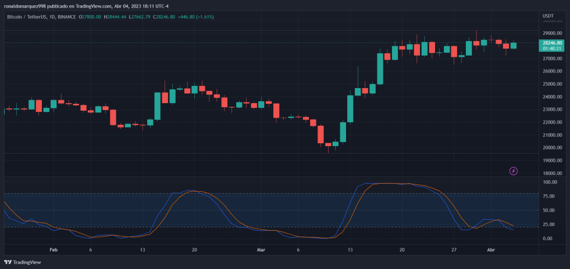Click the 'Feb' label on the time axis

[x=54, y=250]
